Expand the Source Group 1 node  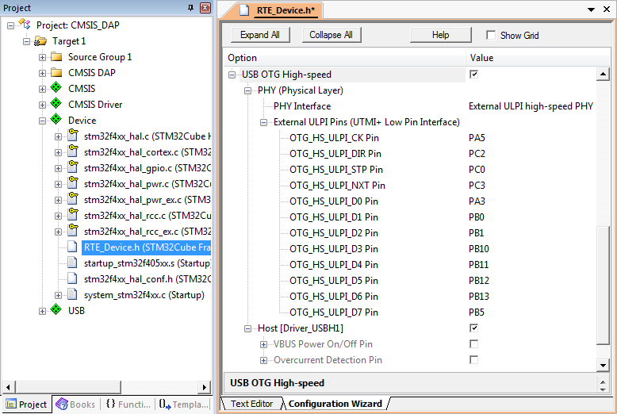pos(42,57)
